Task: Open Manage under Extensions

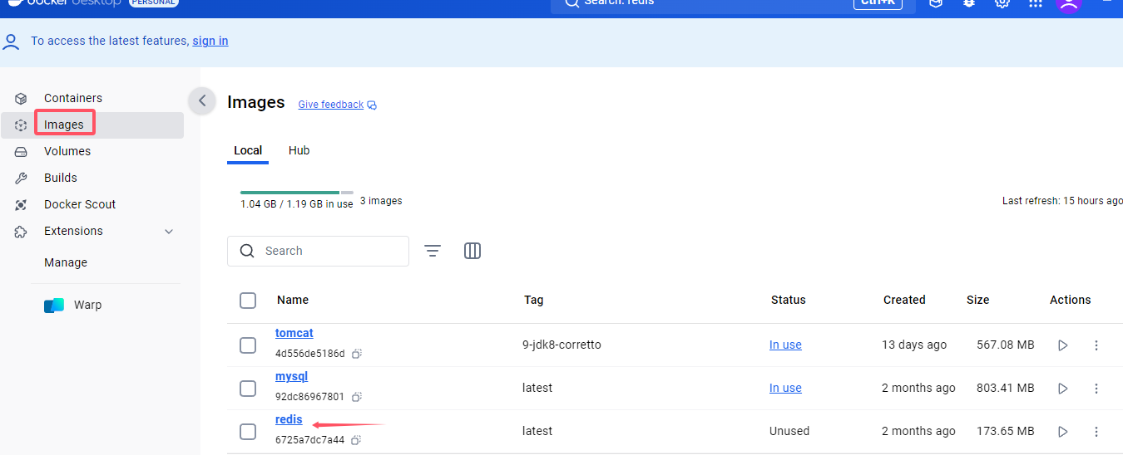Action: coord(66,262)
